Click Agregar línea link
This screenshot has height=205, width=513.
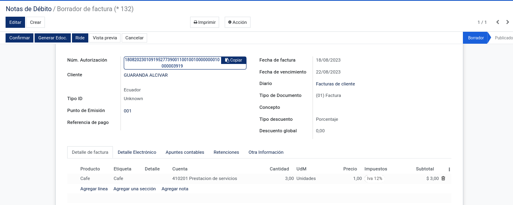pos(94,189)
